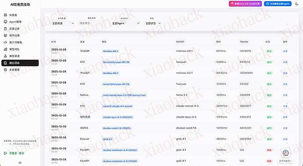Image resolution: width=303 pixels, height=166 pixels.
Task: Expand the 全部渠道 API channel dropdown
Action: (x=63, y=23)
